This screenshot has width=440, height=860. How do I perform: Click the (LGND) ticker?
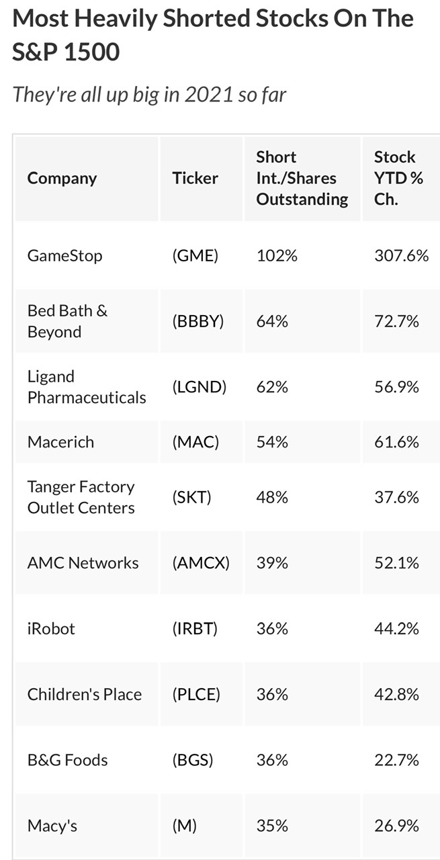[199, 387]
